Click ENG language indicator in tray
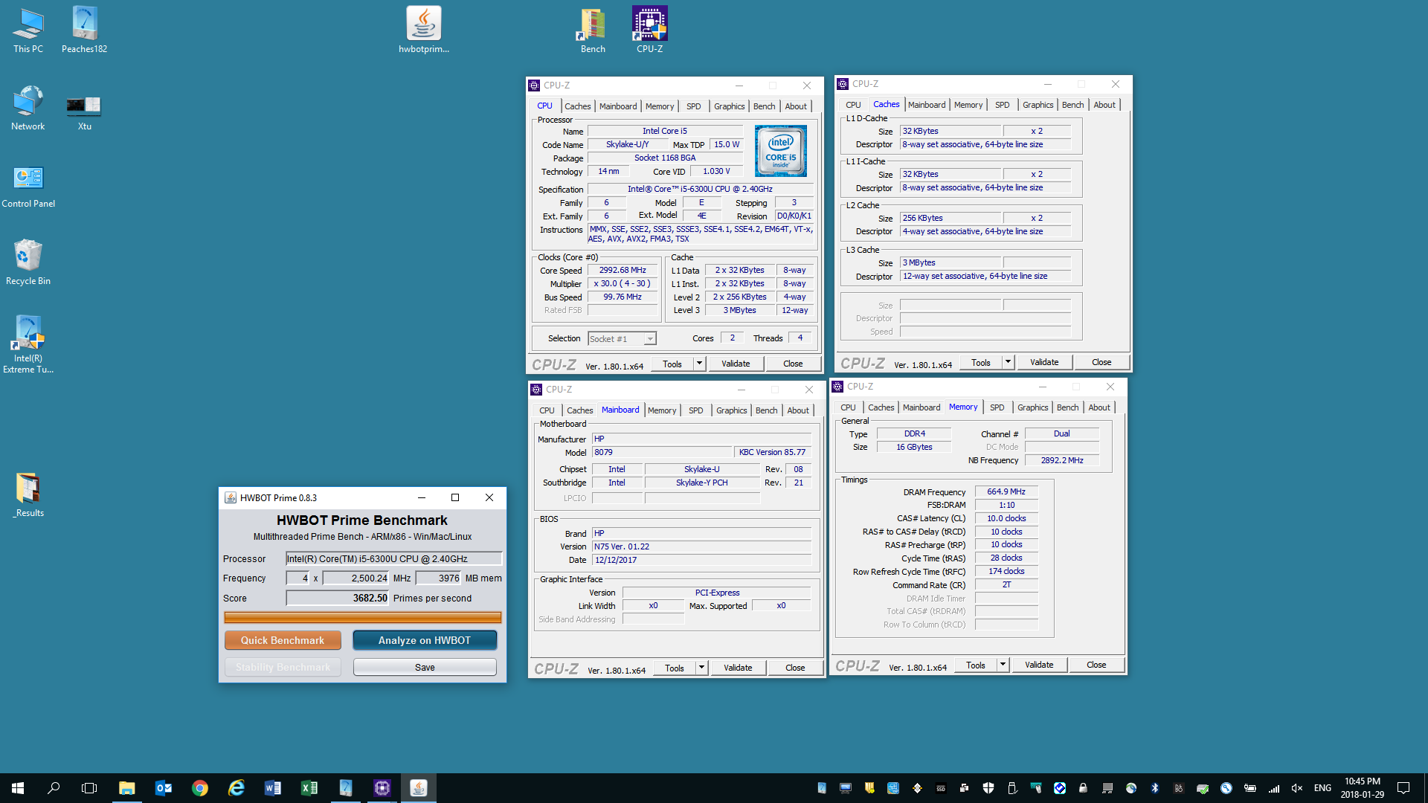Viewport: 1428px width, 803px height. pos(1322,788)
